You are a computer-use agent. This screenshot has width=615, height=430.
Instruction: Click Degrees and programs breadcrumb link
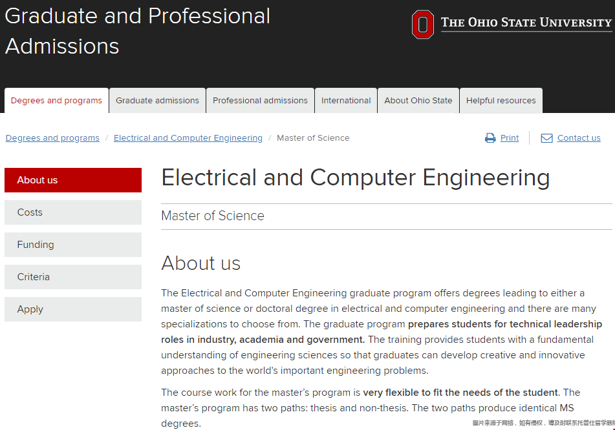point(52,138)
